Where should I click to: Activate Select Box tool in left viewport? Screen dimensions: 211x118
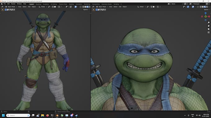point(2,10)
